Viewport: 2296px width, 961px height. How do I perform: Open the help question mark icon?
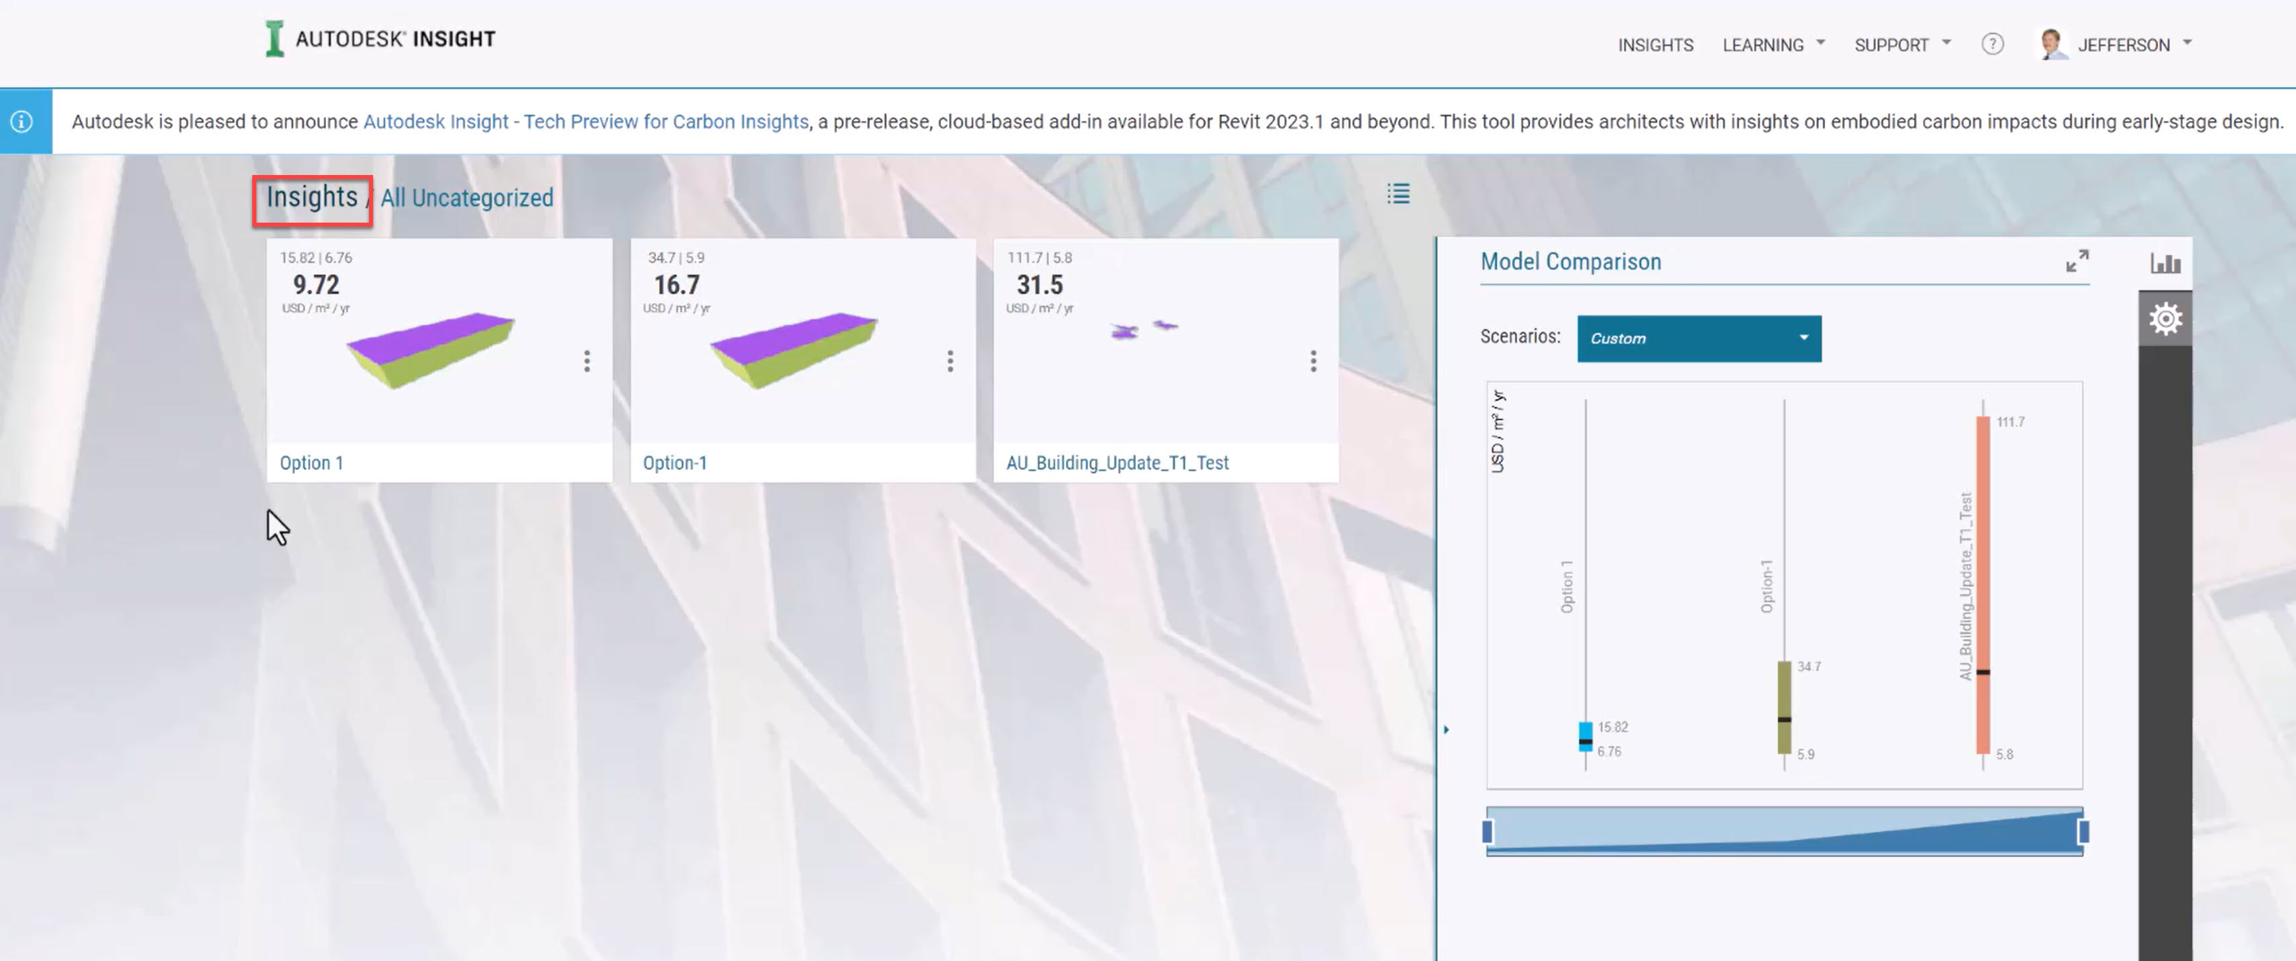1992,44
